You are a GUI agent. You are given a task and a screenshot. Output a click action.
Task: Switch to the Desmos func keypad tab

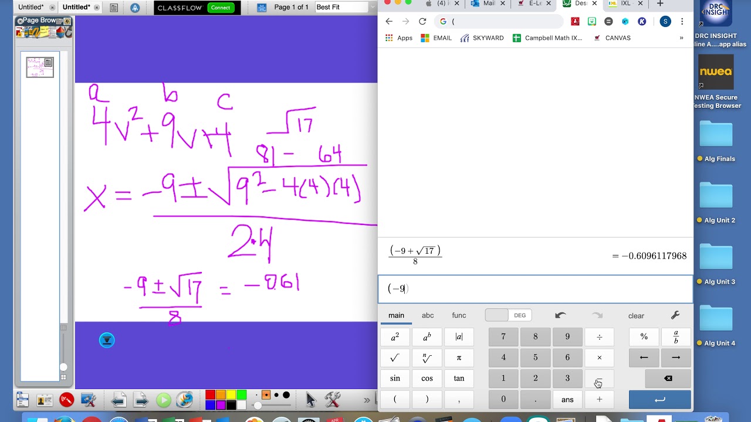459,315
